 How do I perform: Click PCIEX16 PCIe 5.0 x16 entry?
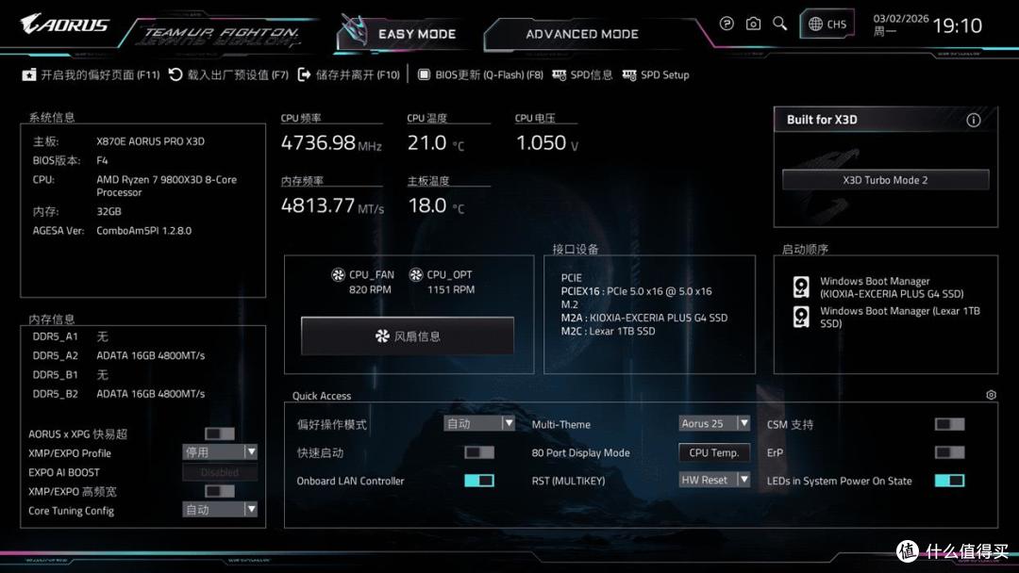pyautogui.click(x=636, y=291)
